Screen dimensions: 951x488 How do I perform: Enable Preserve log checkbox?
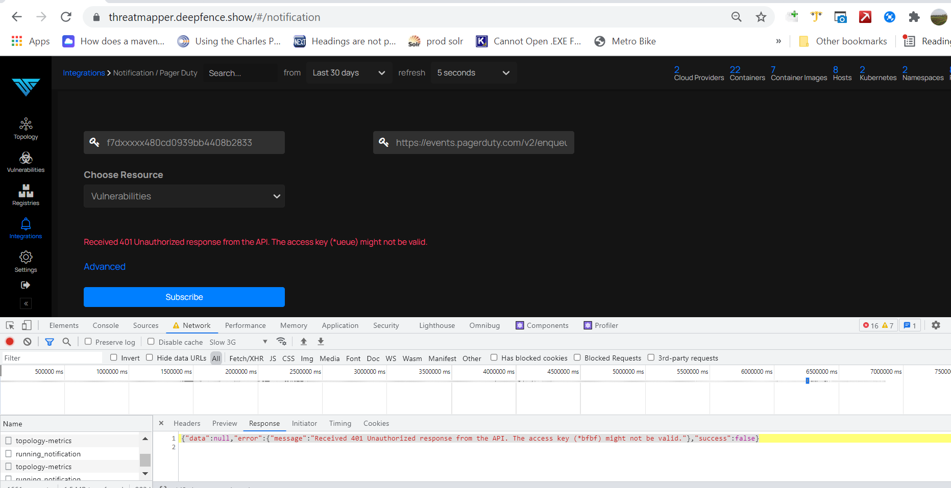(x=88, y=342)
